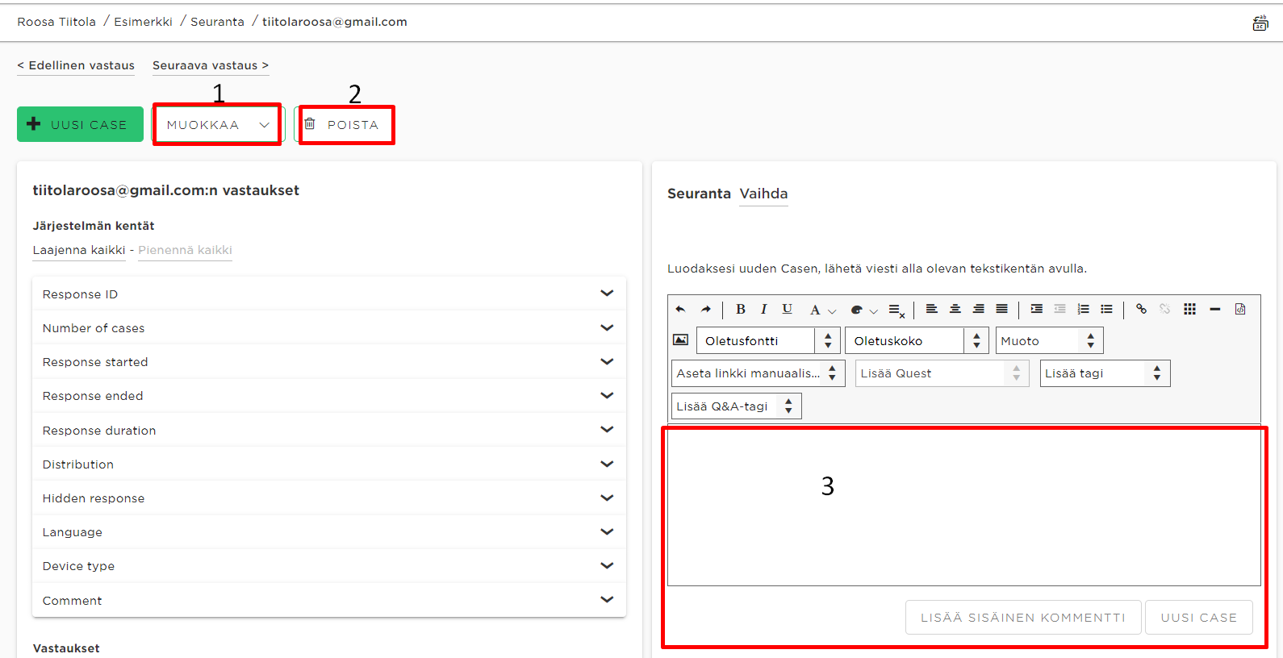
Task: Expand the Response ended row
Action: click(x=329, y=396)
